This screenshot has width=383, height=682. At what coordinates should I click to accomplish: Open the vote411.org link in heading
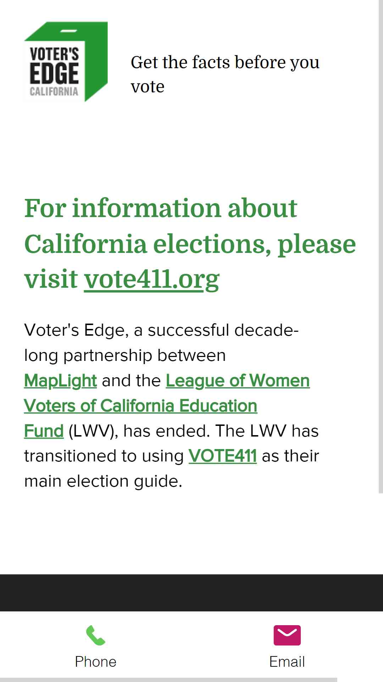tap(152, 279)
